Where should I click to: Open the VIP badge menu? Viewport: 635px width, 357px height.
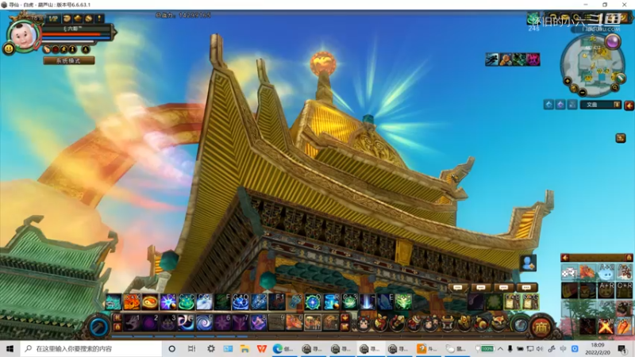coord(53,18)
